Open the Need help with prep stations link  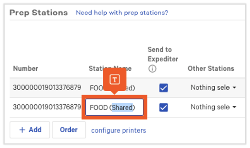[122, 13]
